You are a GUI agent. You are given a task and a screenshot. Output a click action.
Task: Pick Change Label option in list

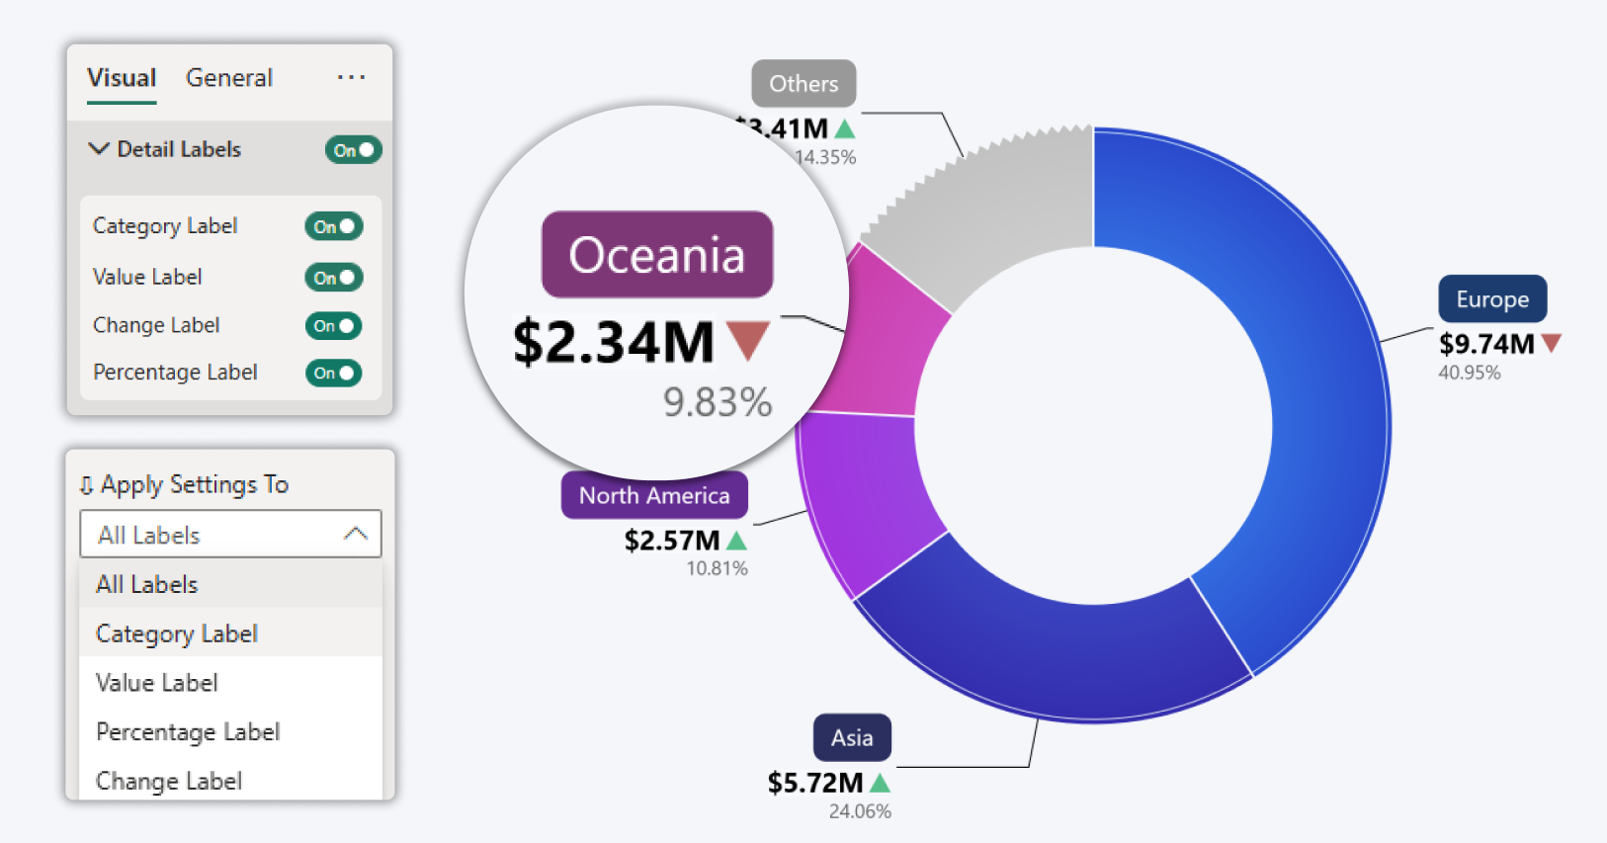point(169,781)
